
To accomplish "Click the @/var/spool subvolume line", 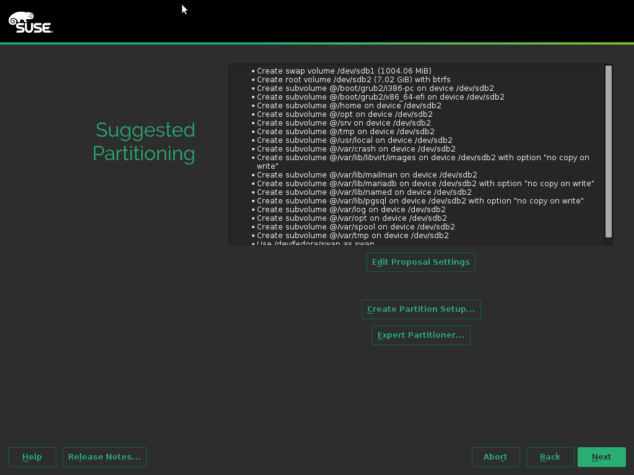I will click(356, 227).
